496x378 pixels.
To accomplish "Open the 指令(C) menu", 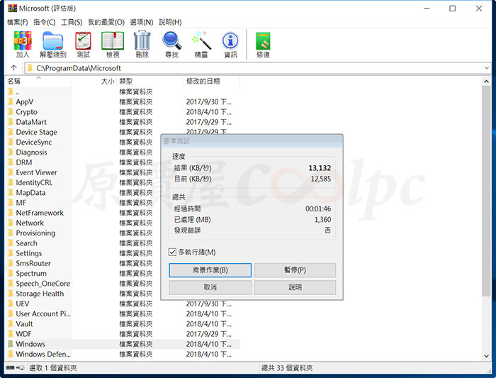I will [44, 22].
